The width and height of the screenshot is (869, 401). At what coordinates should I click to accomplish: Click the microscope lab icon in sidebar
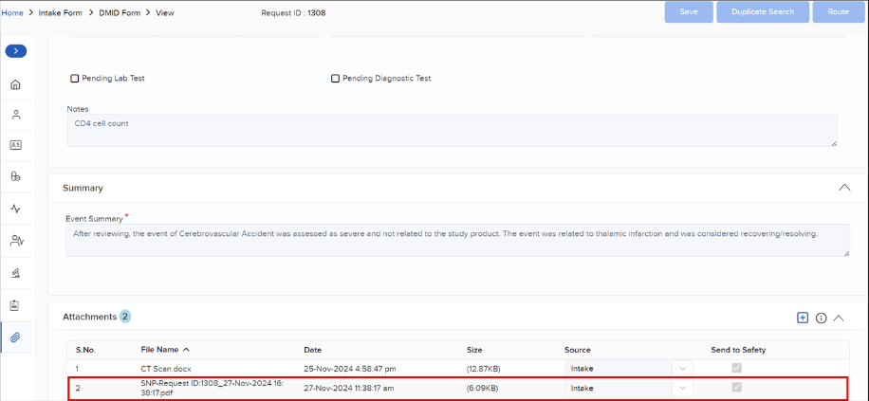click(x=15, y=273)
